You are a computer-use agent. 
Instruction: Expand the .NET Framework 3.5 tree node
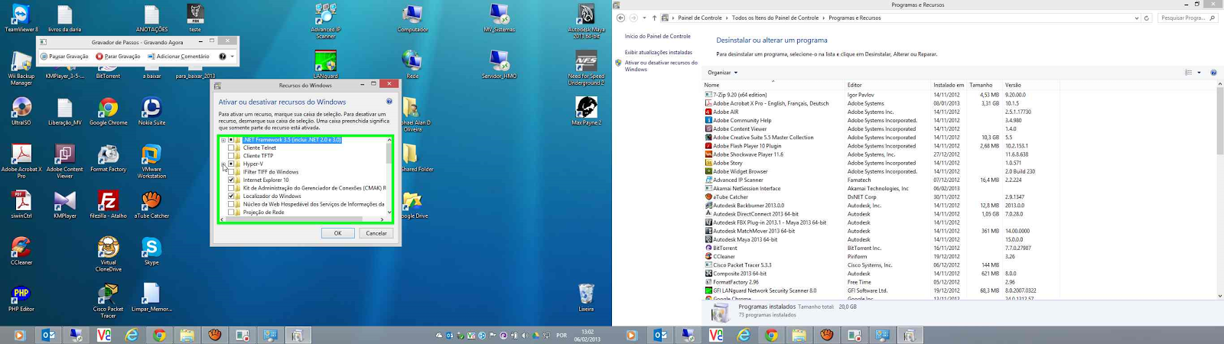[223, 140]
